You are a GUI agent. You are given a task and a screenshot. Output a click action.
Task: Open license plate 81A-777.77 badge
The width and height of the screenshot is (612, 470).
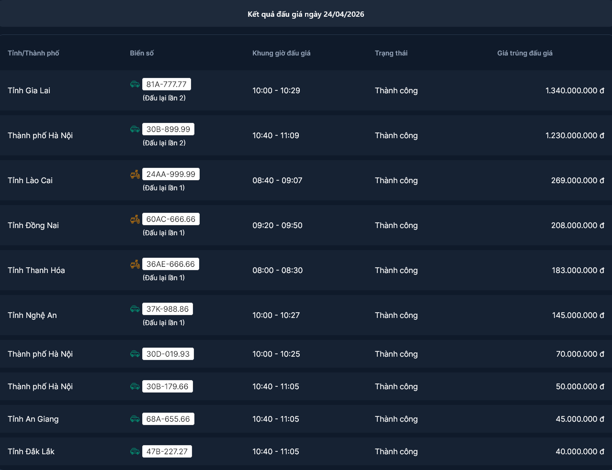point(167,84)
